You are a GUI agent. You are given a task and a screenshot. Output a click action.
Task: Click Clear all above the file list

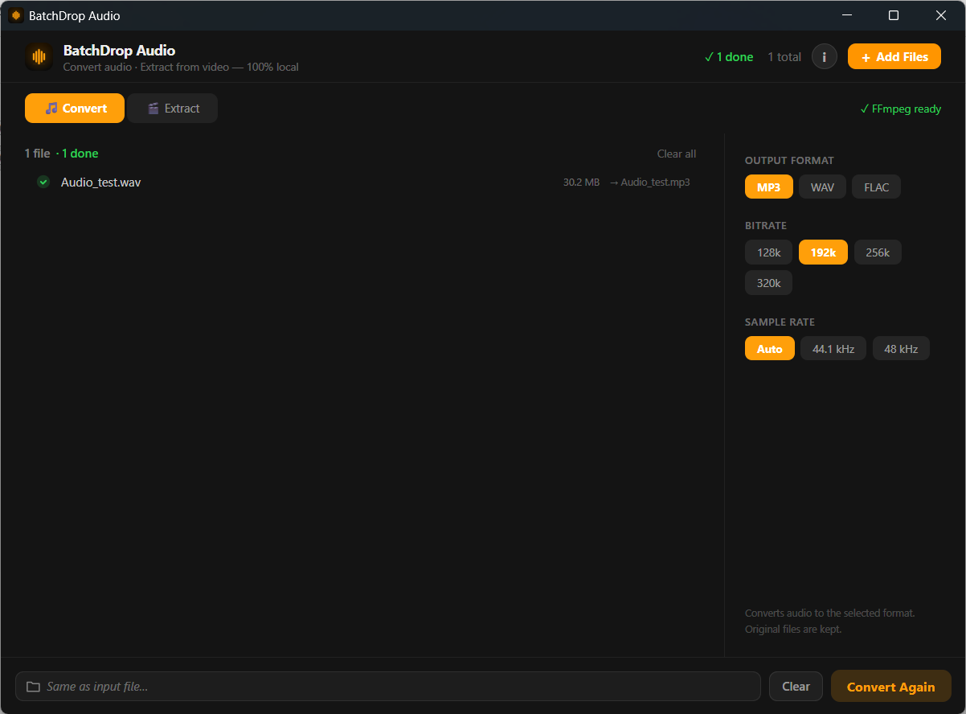pyautogui.click(x=677, y=154)
